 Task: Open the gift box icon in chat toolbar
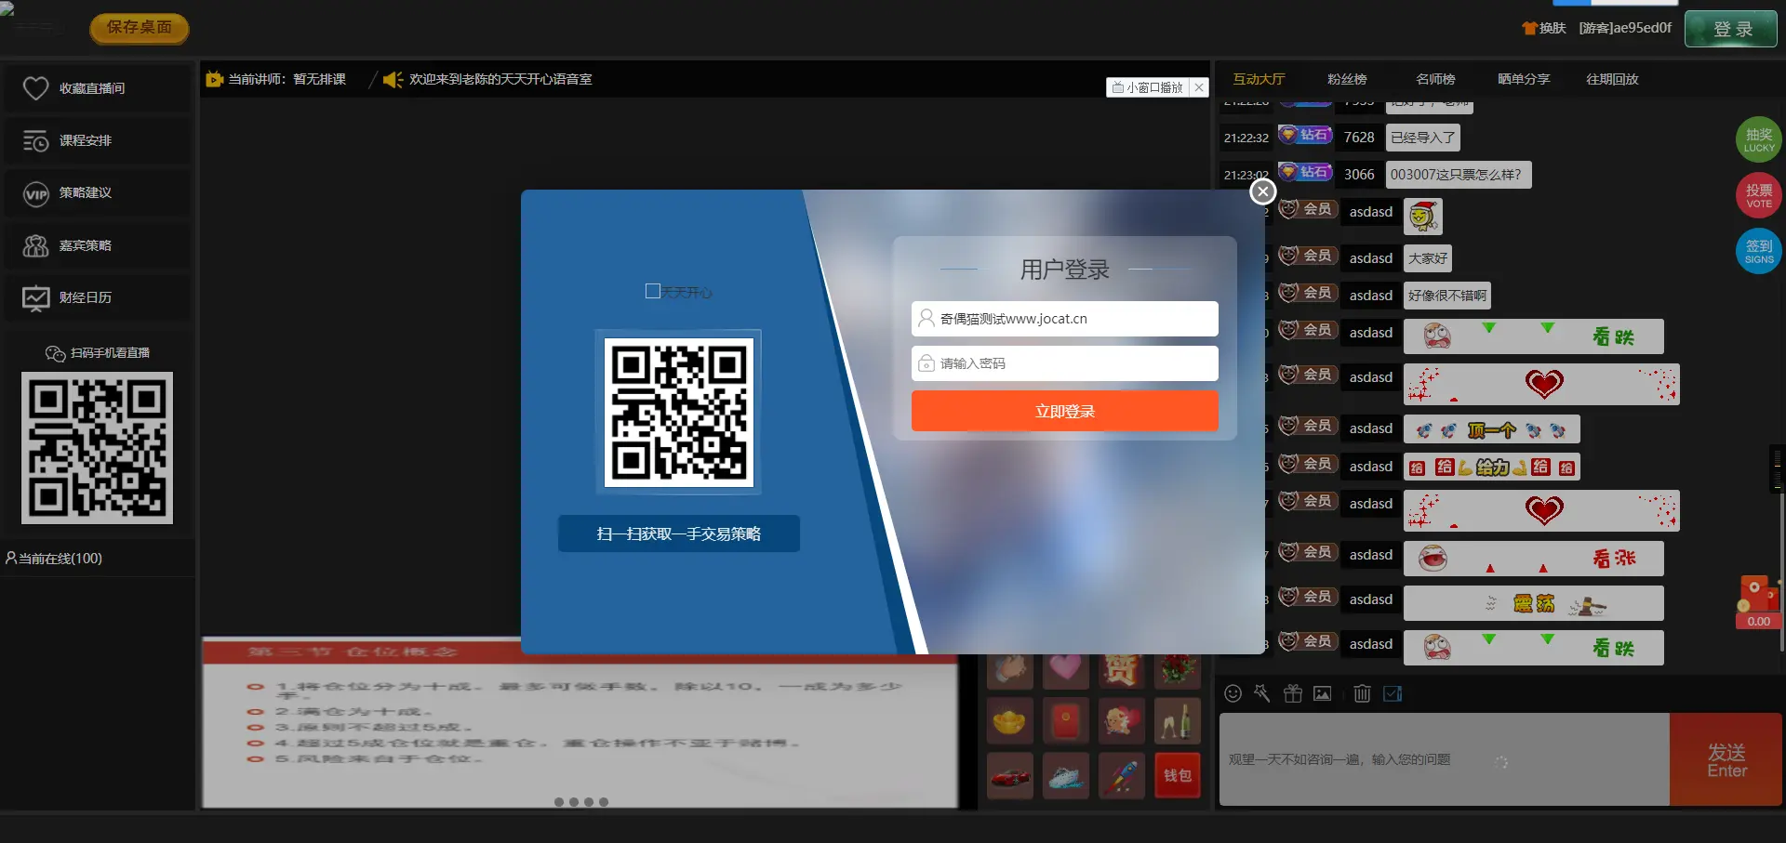click(1293, 693)
